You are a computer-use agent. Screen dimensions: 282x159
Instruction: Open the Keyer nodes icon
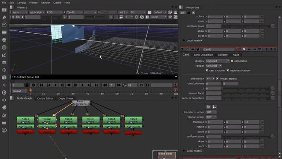[4, 55]
